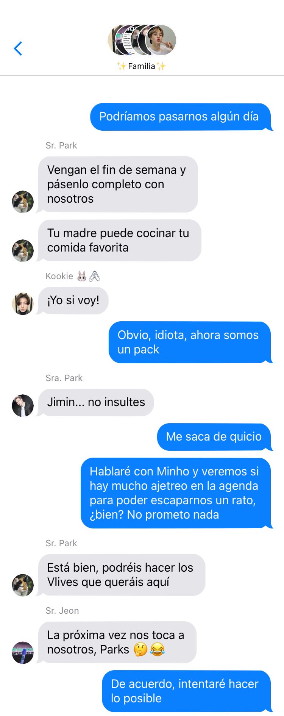The width and height of the screenshot is (284, 716).
Task: Select the 'Jimin... no insultes' message
Action: pyautogui.click(x=96, y=402)
